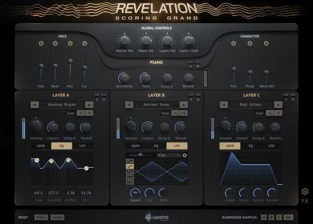Open the Ancient Organ sample menu
The height and width of the screenshot is (224, 313).
pyautogui.click(x=62, y=105)
